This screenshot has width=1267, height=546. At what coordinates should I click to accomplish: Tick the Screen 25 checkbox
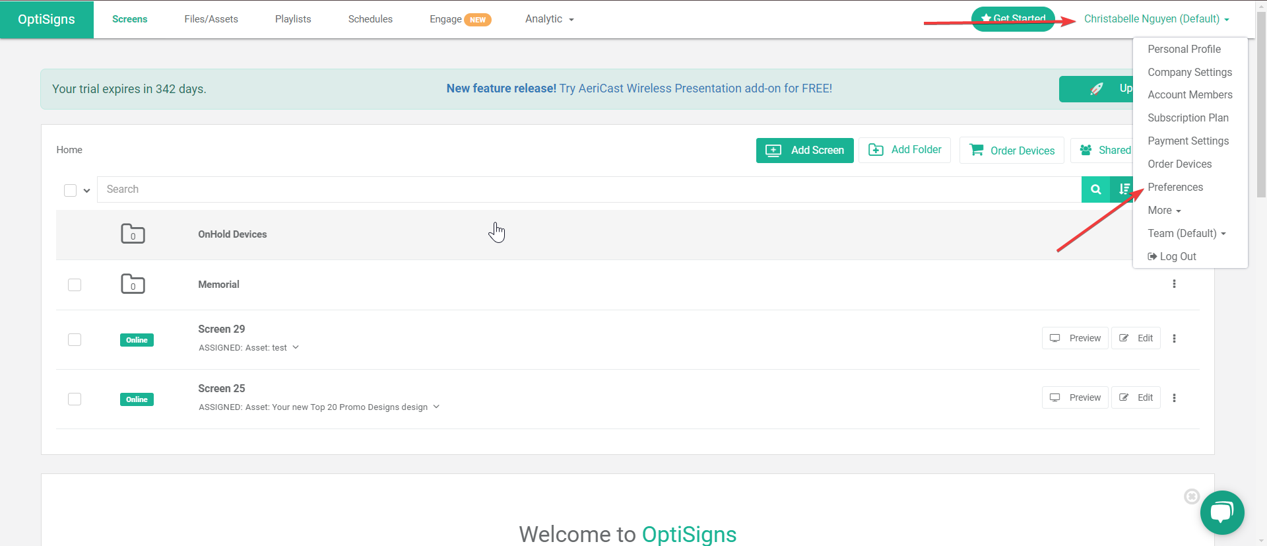pos(75,399)
